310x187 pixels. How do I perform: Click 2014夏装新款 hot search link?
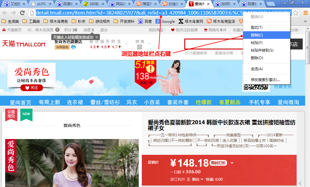pos(196,53)
